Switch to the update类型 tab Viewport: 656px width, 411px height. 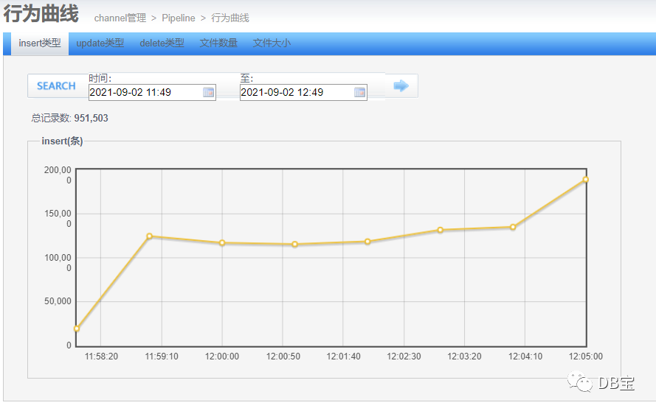100,43
